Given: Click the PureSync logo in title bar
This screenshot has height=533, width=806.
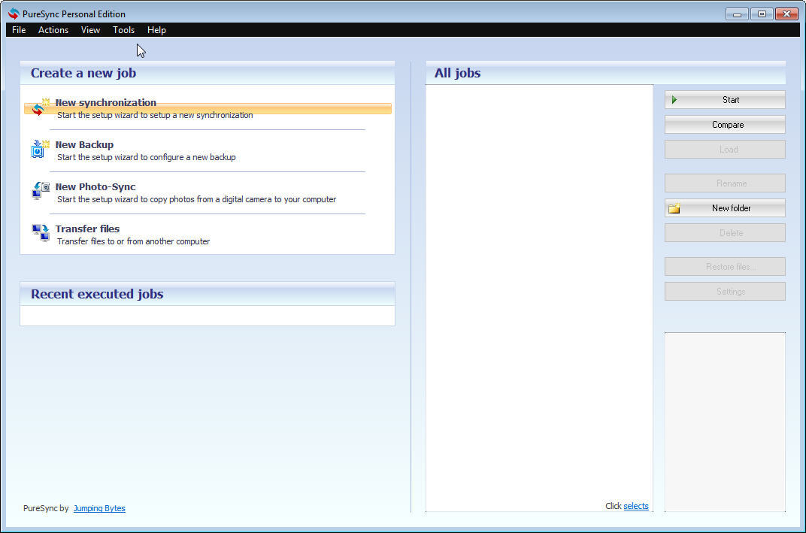Looking at the screenshot, I should pyautogui.click(x=14, y=14).
